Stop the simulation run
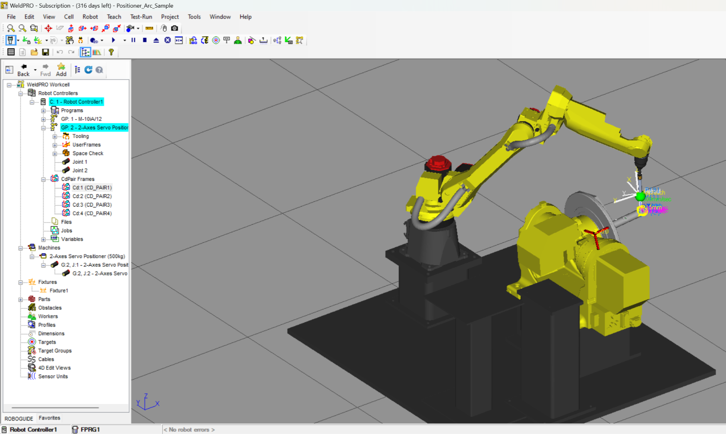The image size is (726, 434). click(x=145, y=40)
